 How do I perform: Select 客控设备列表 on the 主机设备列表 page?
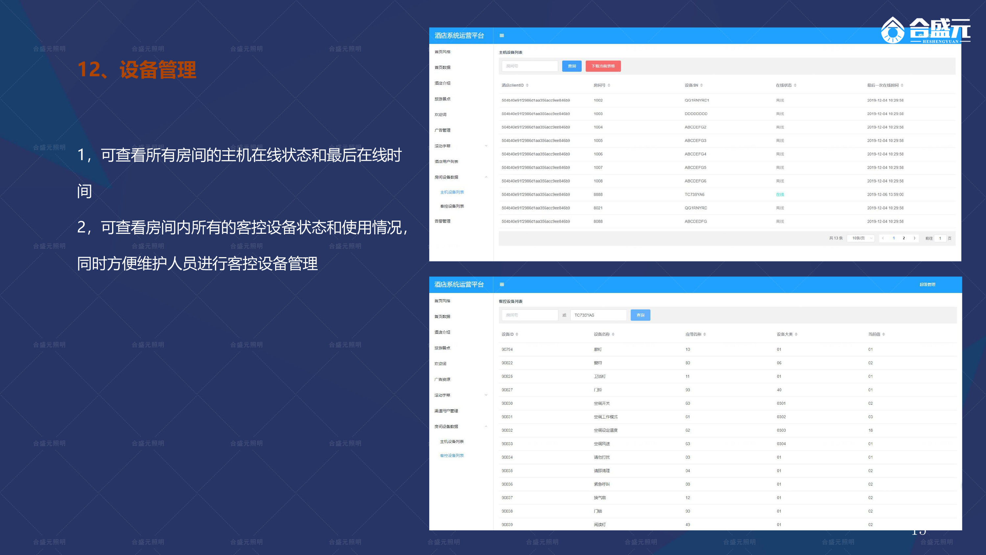[x=452, y=206]
